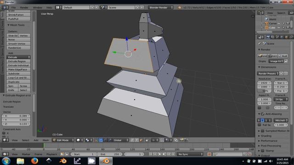This screenshot has height=165, width=294.
Task: Play the animation forward
Action: [164, 154]
